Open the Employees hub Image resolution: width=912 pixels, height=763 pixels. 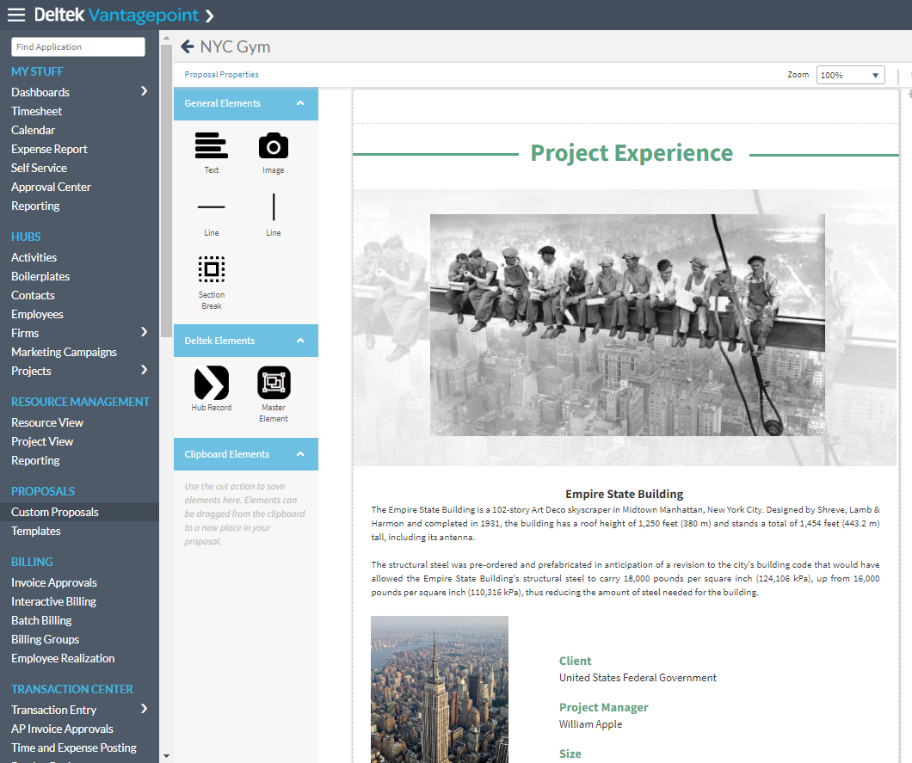click(37, 314)
